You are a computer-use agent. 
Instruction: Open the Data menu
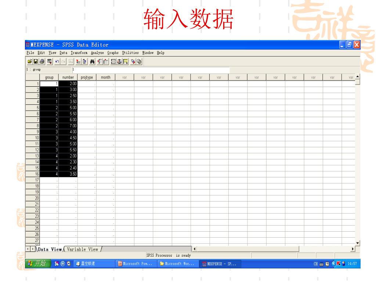[63, 53]
